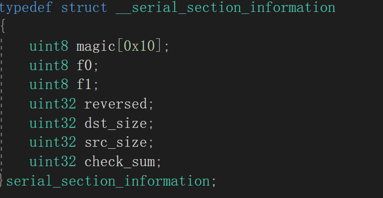The height and width of the screenshot is (198, 383).
Task: Click the uint8 type before magic
Action: coord(49,46)
